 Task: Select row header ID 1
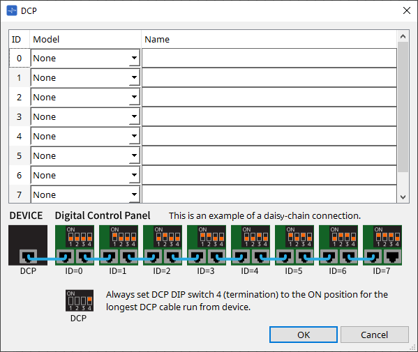click(20, 77)
